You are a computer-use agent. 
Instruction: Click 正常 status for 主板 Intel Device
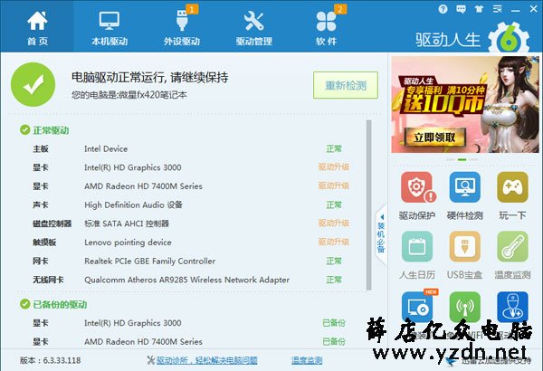[334, 149]
